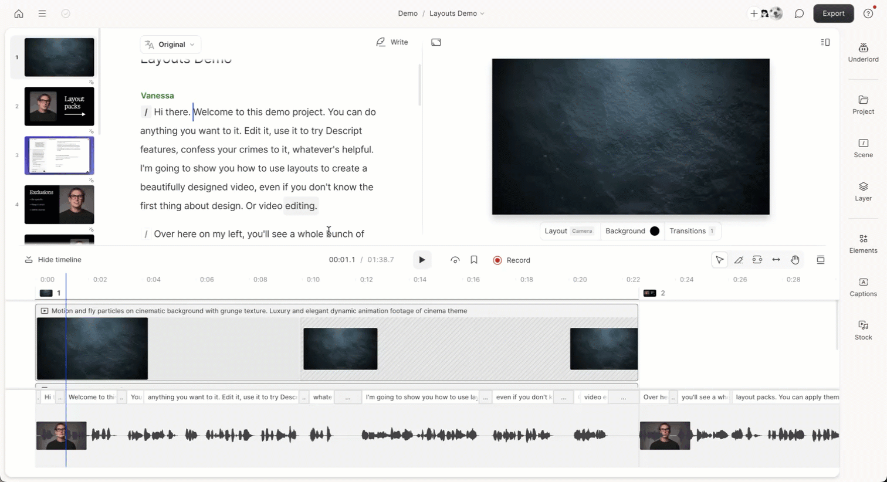Select the Motion and fly particles clip title
The width and height of the screenshot is (887, 482).
259,311
